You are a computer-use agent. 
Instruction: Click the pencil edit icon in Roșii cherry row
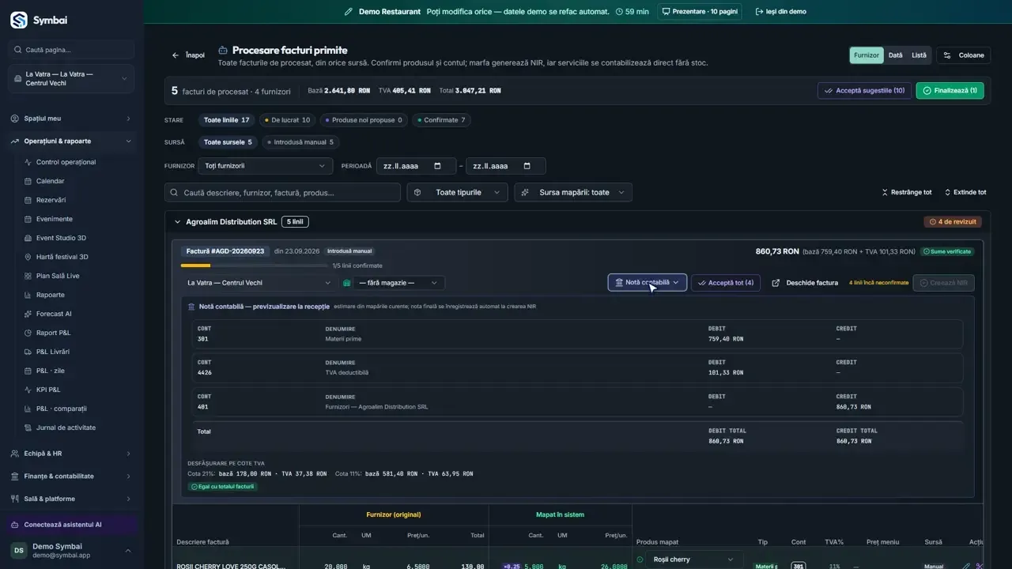click(x=966, y=566)
